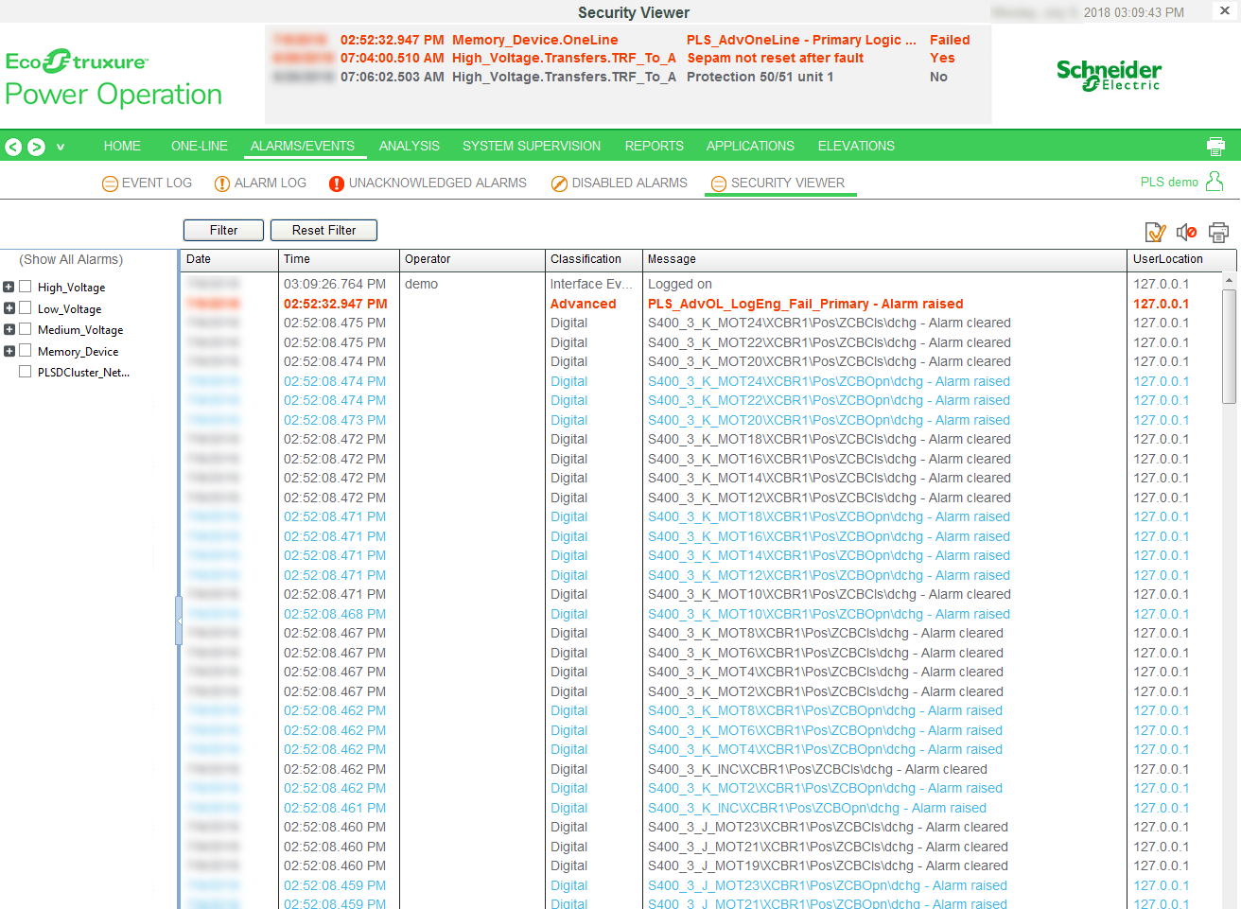The height and width of the screenshot is (909, 1241).
Task: Print the alarm table using the grey printer icon
Action: tap(1218, 232)
